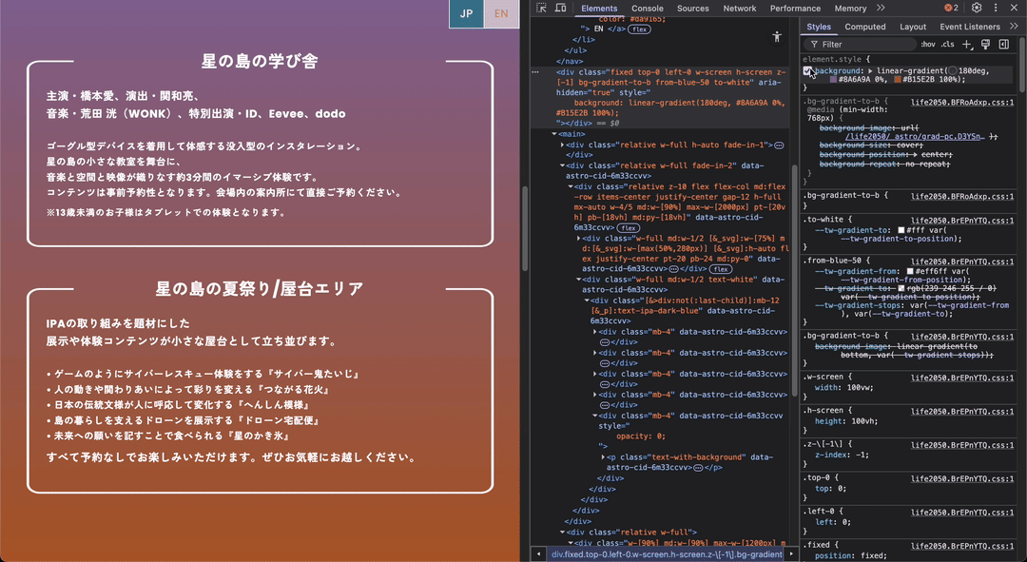Viewport: 1027px width, 562px height.
Task: Select the Styles sidebar tab
Action: tap(818, 27)
